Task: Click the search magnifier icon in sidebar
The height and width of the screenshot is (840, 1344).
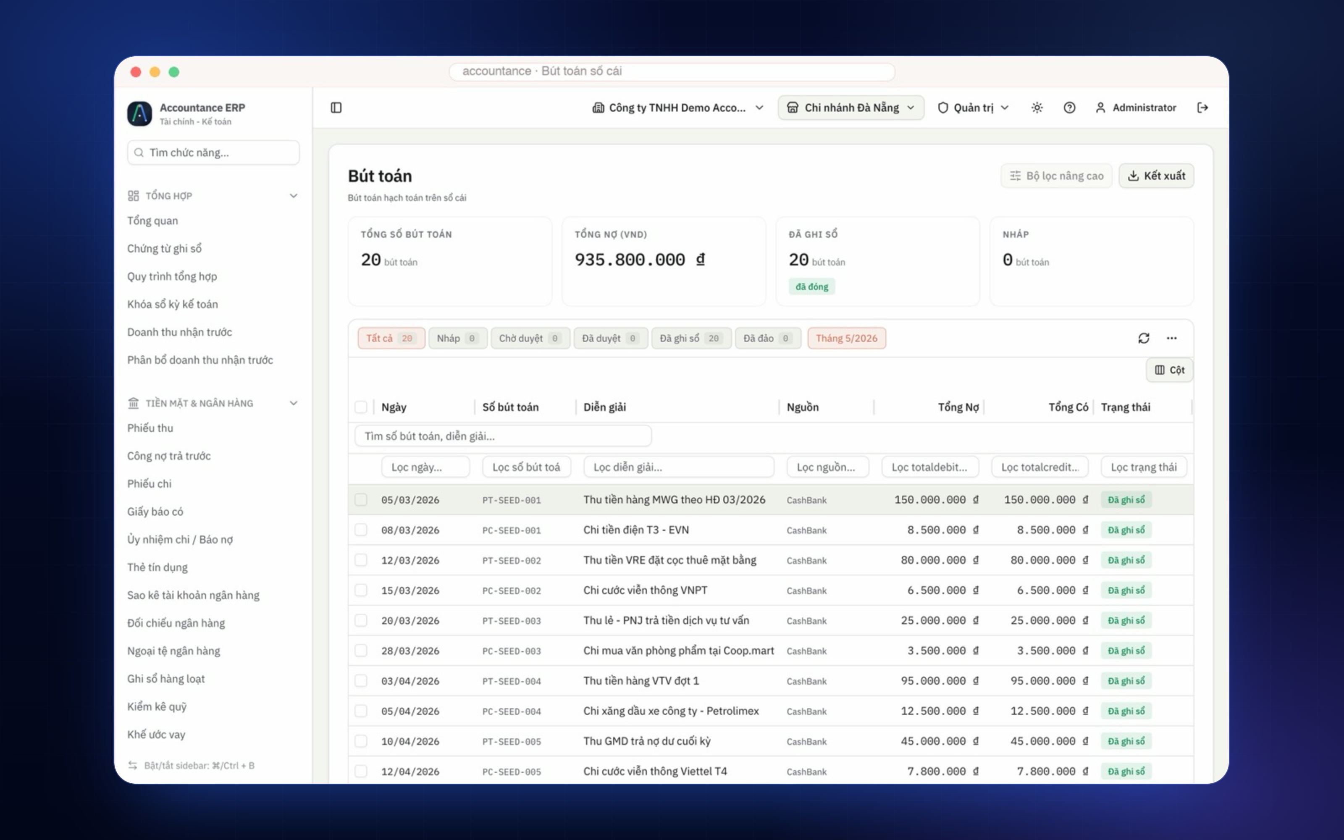Action: coord(139,152)
